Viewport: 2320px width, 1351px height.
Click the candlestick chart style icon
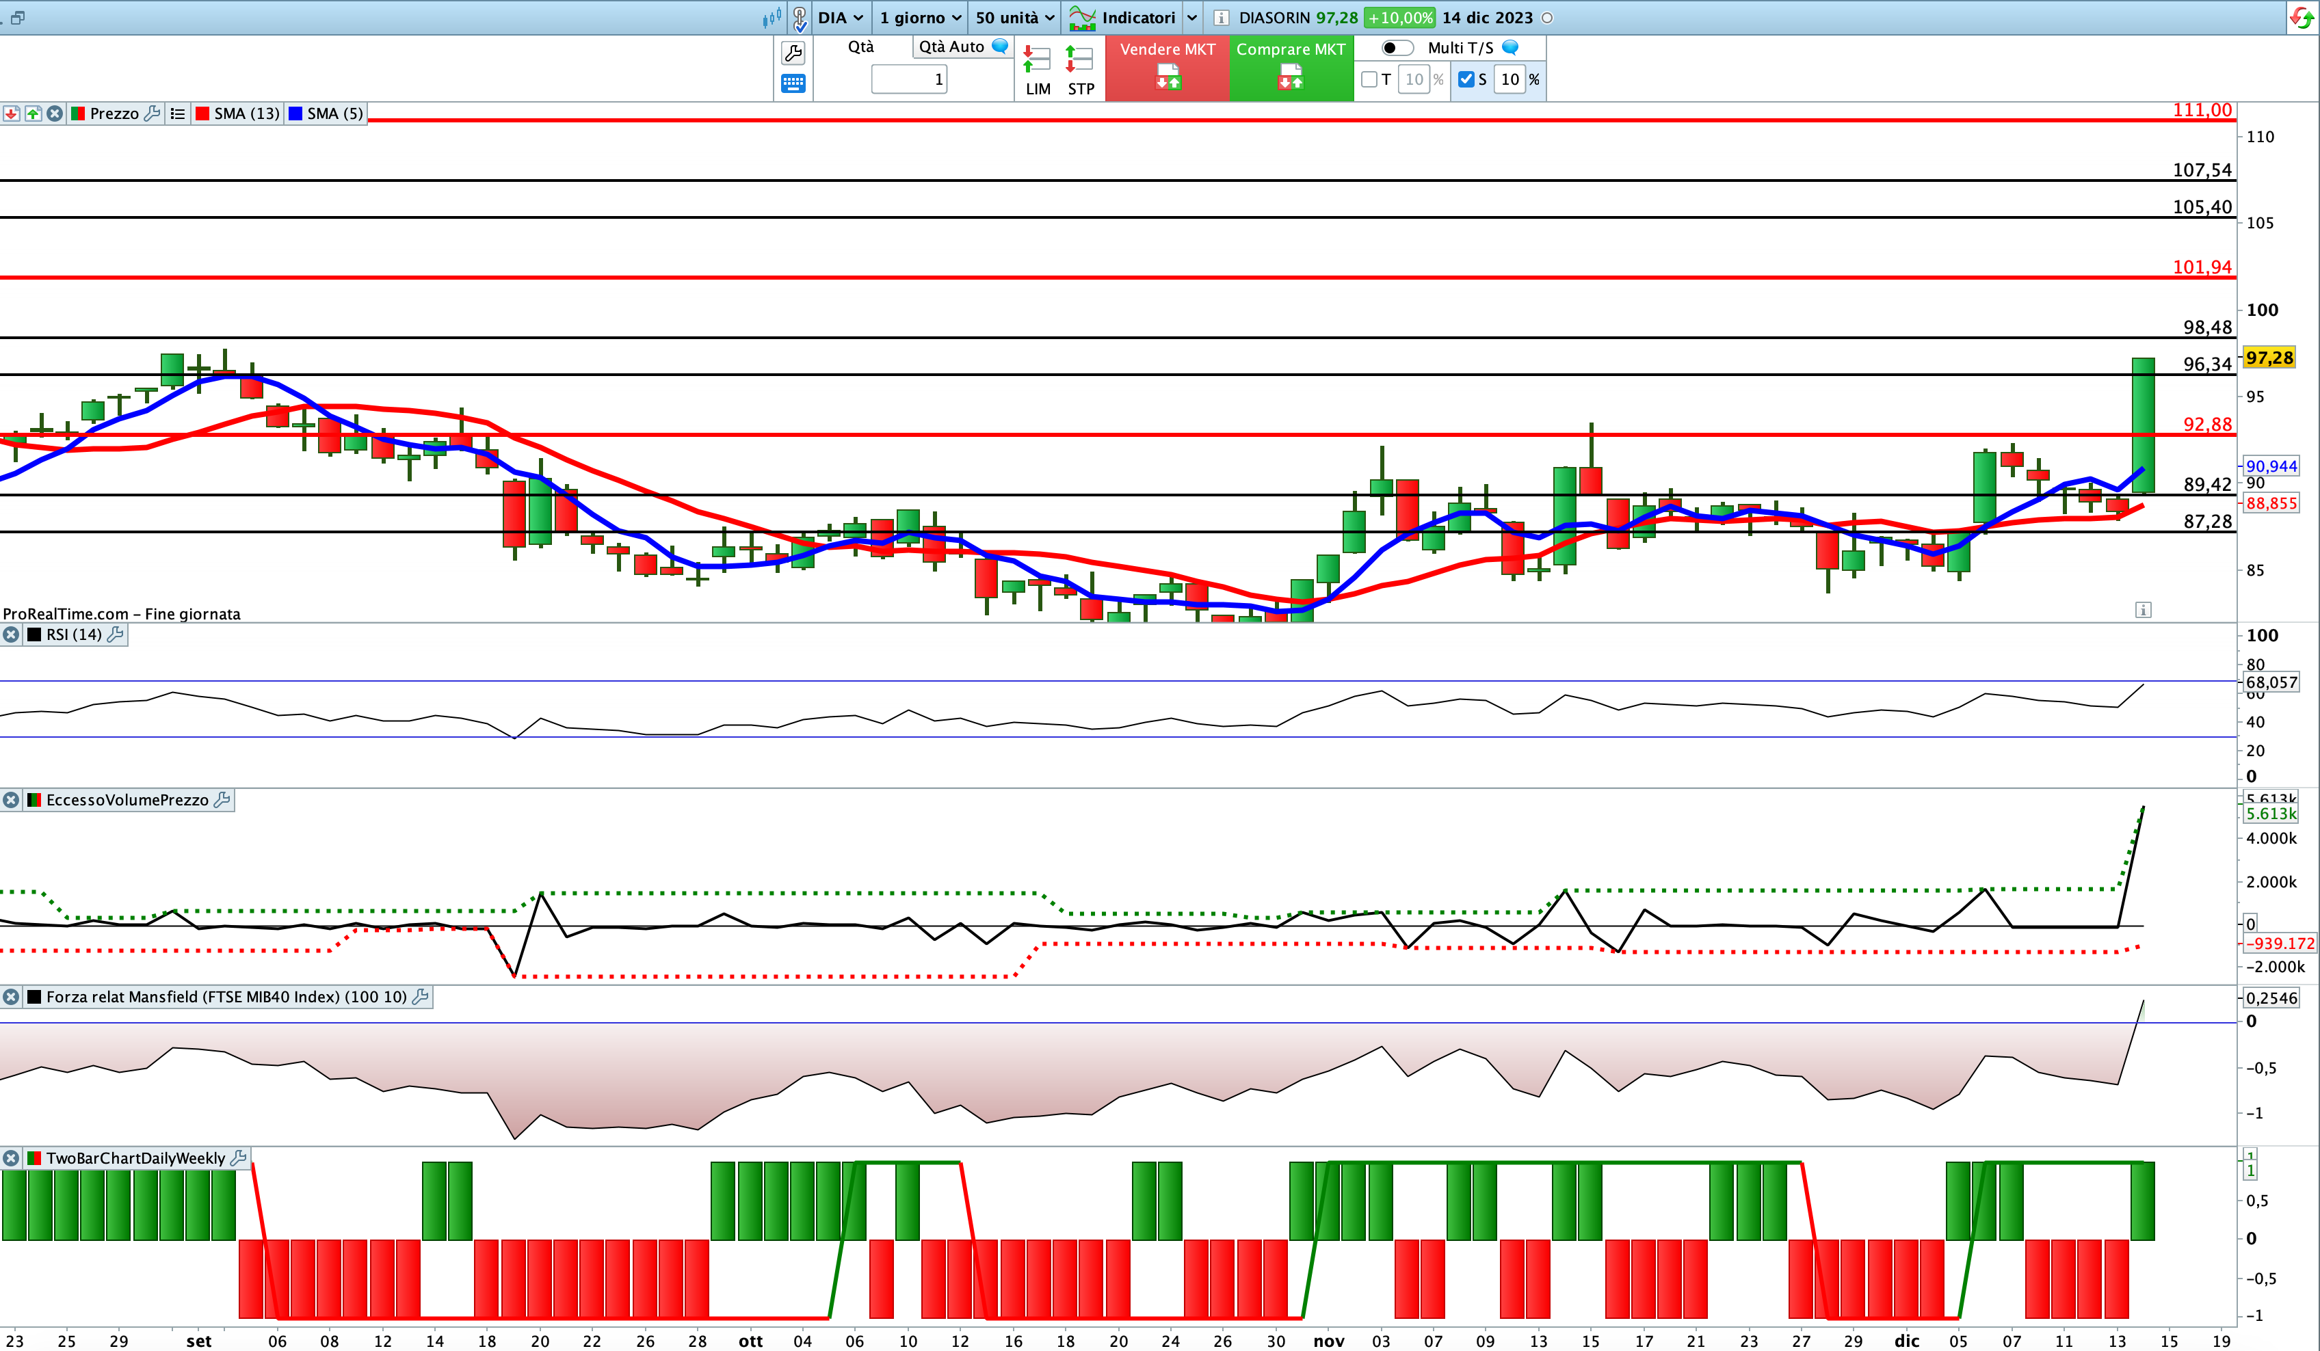click(x=772, y=18)
